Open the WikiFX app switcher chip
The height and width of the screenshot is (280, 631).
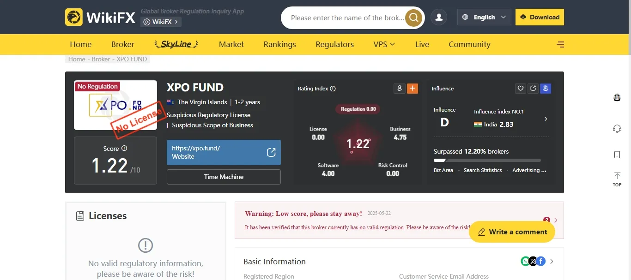pyautogui.click(x=161, y=22)
